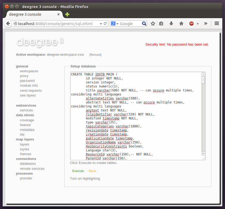Image resolution: width=225 pixels, height=209 pixels.
Task: Open Downloads via the down-arrow icon
Action: tap(171, 23)
